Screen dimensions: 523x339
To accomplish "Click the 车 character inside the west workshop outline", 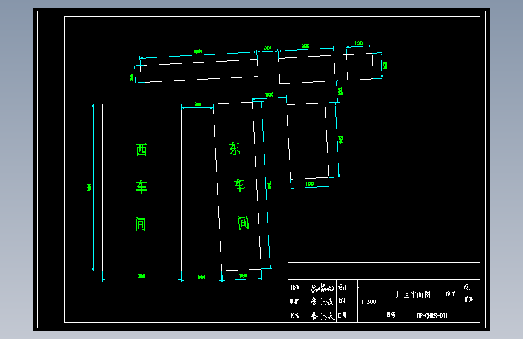I will [141, 187].
